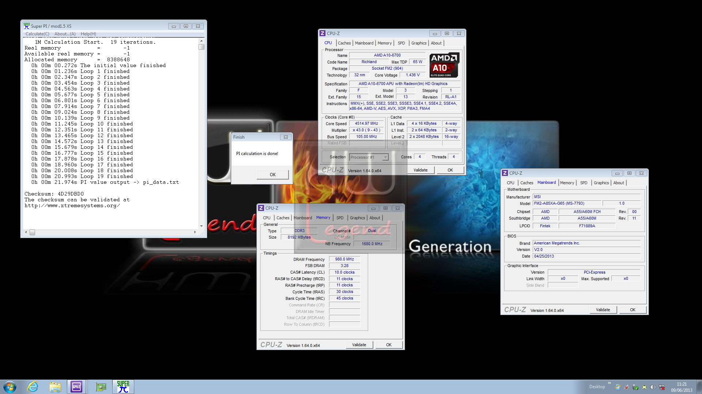
Task: Click the CAS# Latency value 10.0 clocks
Action: 344,272
